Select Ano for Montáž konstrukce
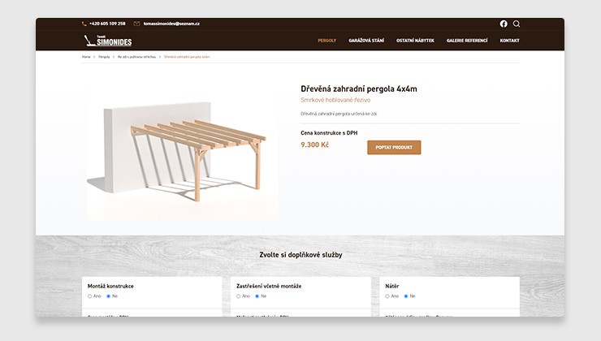 pos(89,296)
